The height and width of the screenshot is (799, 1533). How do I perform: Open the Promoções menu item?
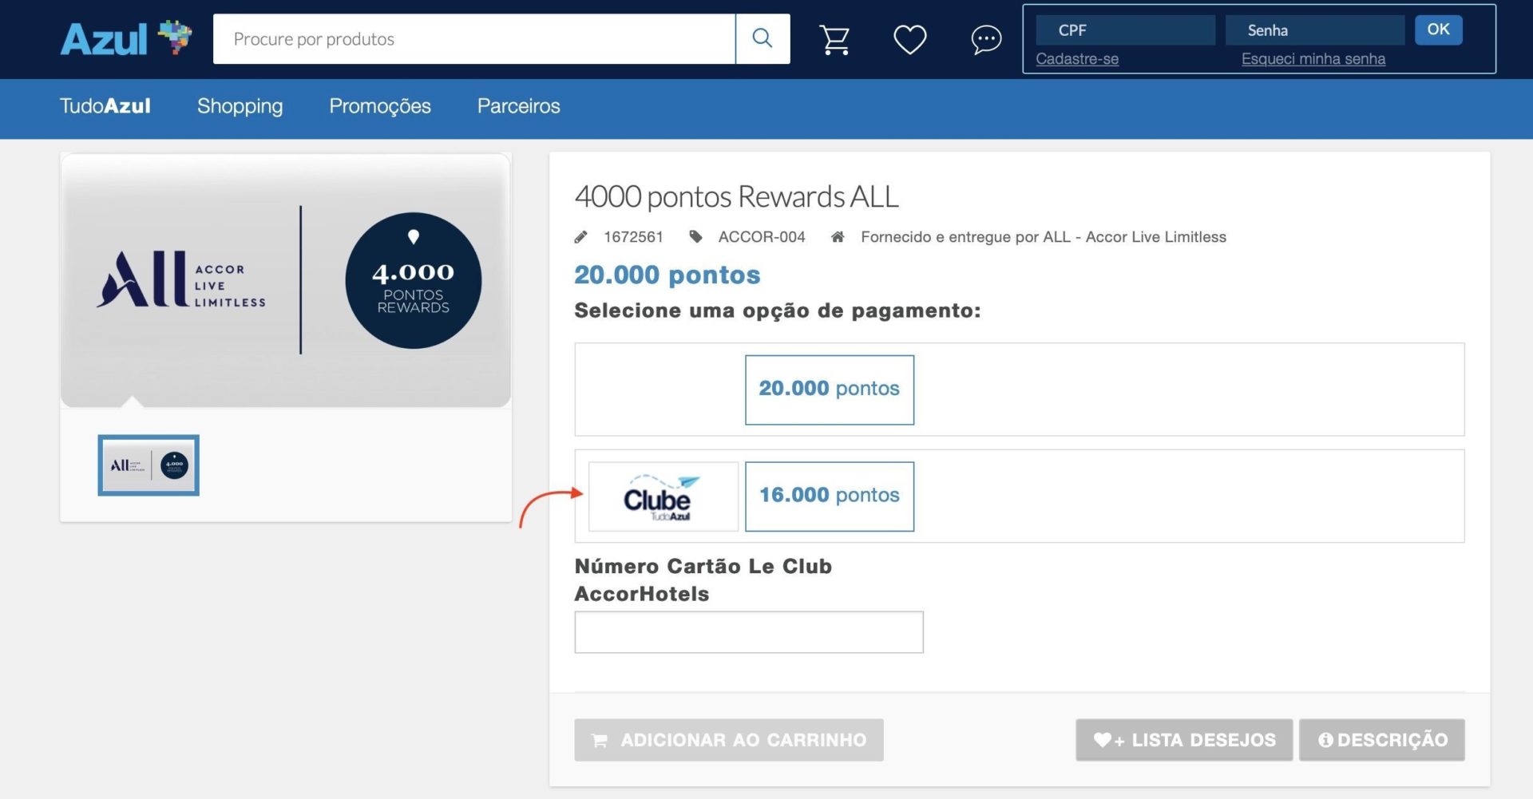380,106
